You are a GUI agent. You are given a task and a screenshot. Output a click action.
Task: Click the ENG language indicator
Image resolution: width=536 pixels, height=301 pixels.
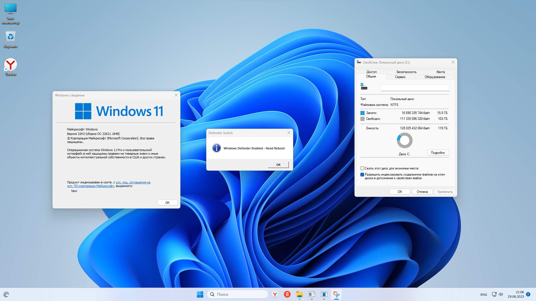484,295
